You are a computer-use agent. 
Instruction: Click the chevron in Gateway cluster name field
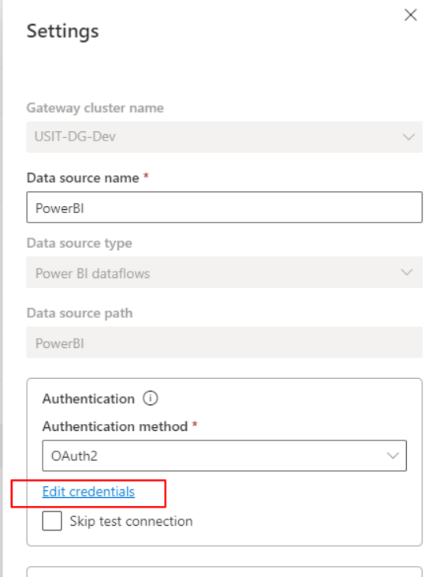click(408, 137)
